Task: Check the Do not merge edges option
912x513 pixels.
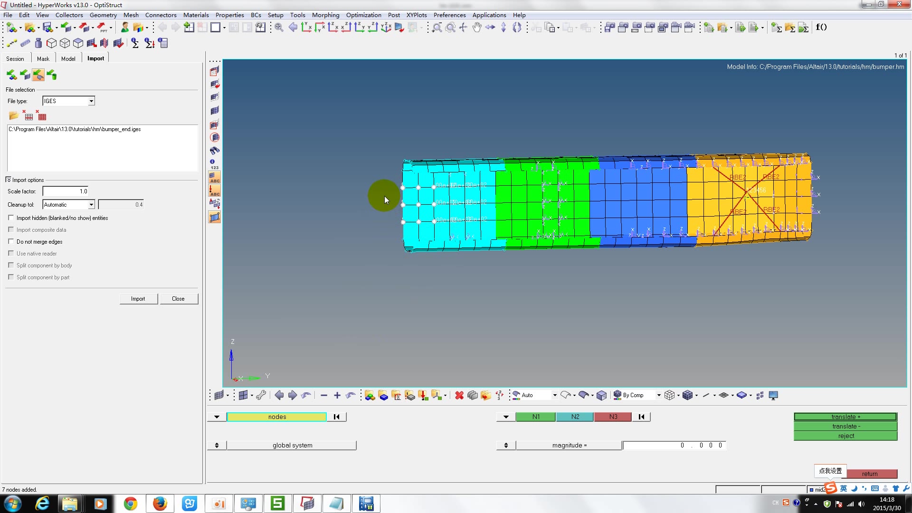Action: tap(11, 241)
